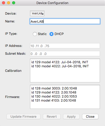Screen dimensions: 105x126
Task: Click the dropdown arrow on Device selector
Action: (x=43, y=14)
